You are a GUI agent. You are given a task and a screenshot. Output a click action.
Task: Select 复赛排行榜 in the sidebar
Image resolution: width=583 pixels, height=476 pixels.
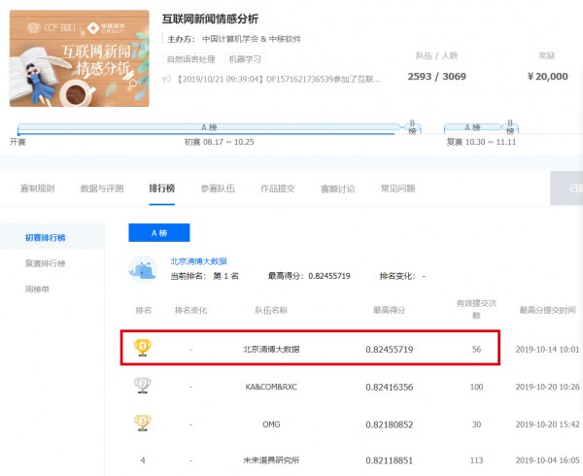45,263
